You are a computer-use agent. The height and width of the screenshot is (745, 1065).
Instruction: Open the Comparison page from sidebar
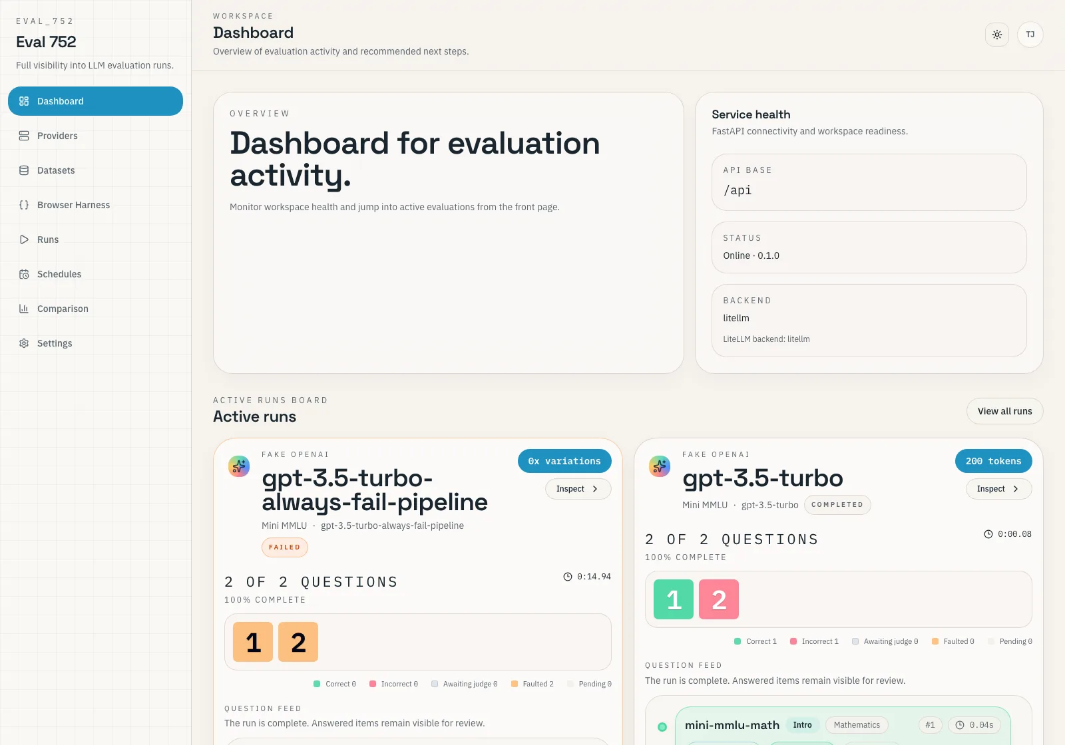[x=63, y=309]
